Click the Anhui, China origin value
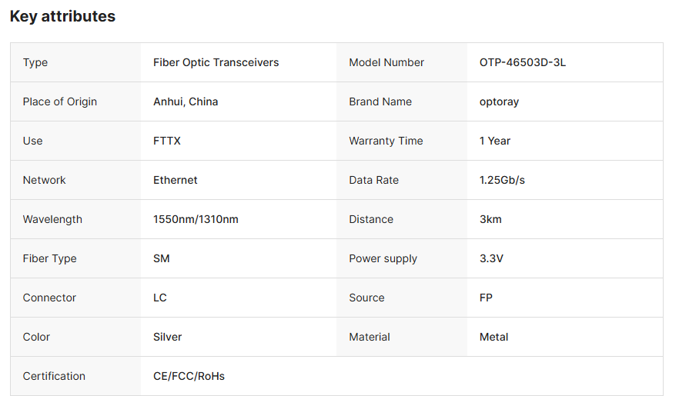 tap(186, 101)
